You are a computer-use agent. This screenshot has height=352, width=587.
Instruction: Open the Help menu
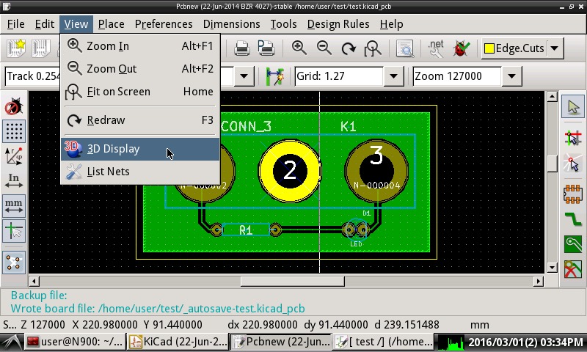coord(391,24)
